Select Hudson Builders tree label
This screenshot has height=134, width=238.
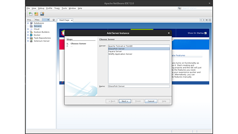[x=41, y=32]
